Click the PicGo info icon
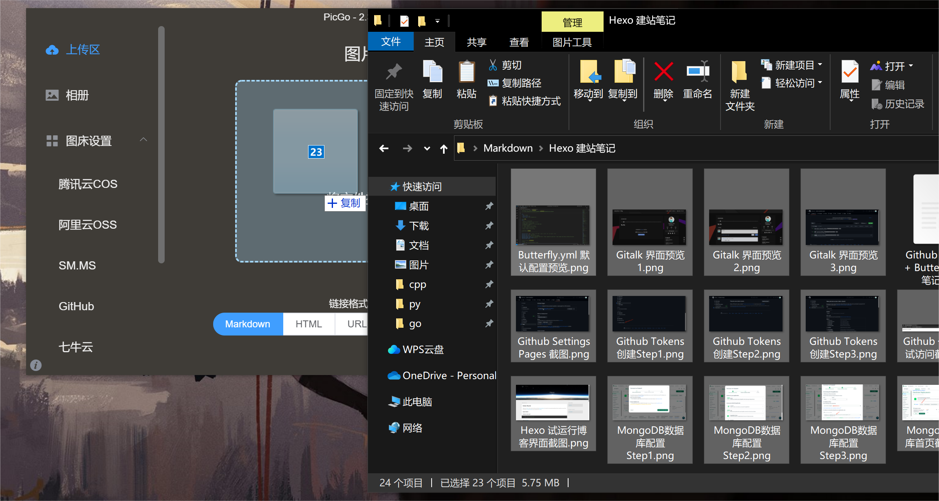 coord(36,365)
